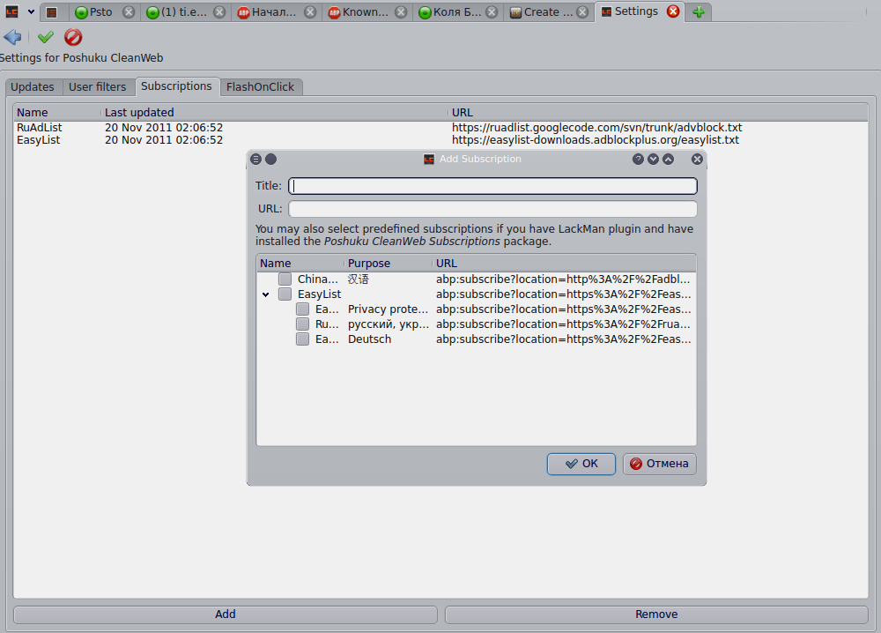This screenshot has height=633, width=881.
Task: Switch to the unlabeled pinned tab
Action: (52, 11)
